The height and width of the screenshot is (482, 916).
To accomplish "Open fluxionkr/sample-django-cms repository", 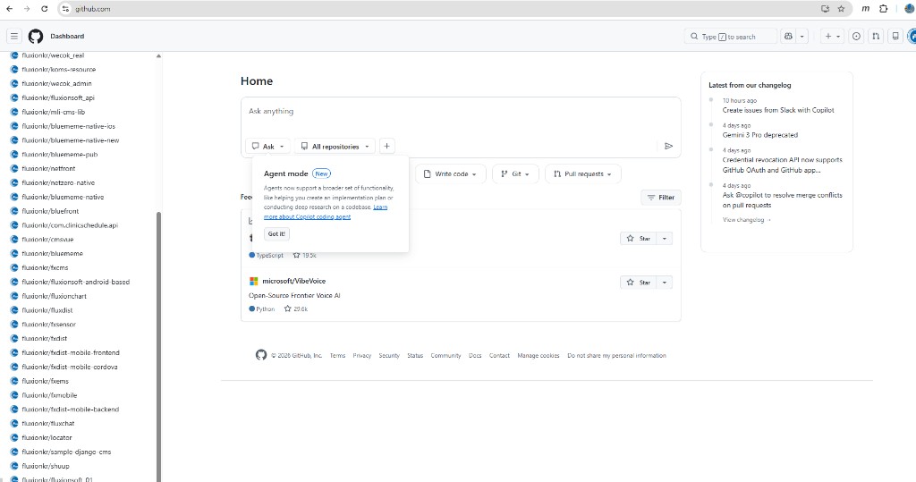I will pos(66,452).
